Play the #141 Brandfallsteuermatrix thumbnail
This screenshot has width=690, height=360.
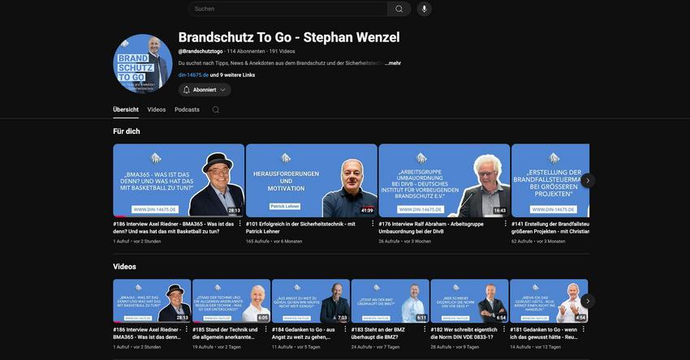(550, 180)
